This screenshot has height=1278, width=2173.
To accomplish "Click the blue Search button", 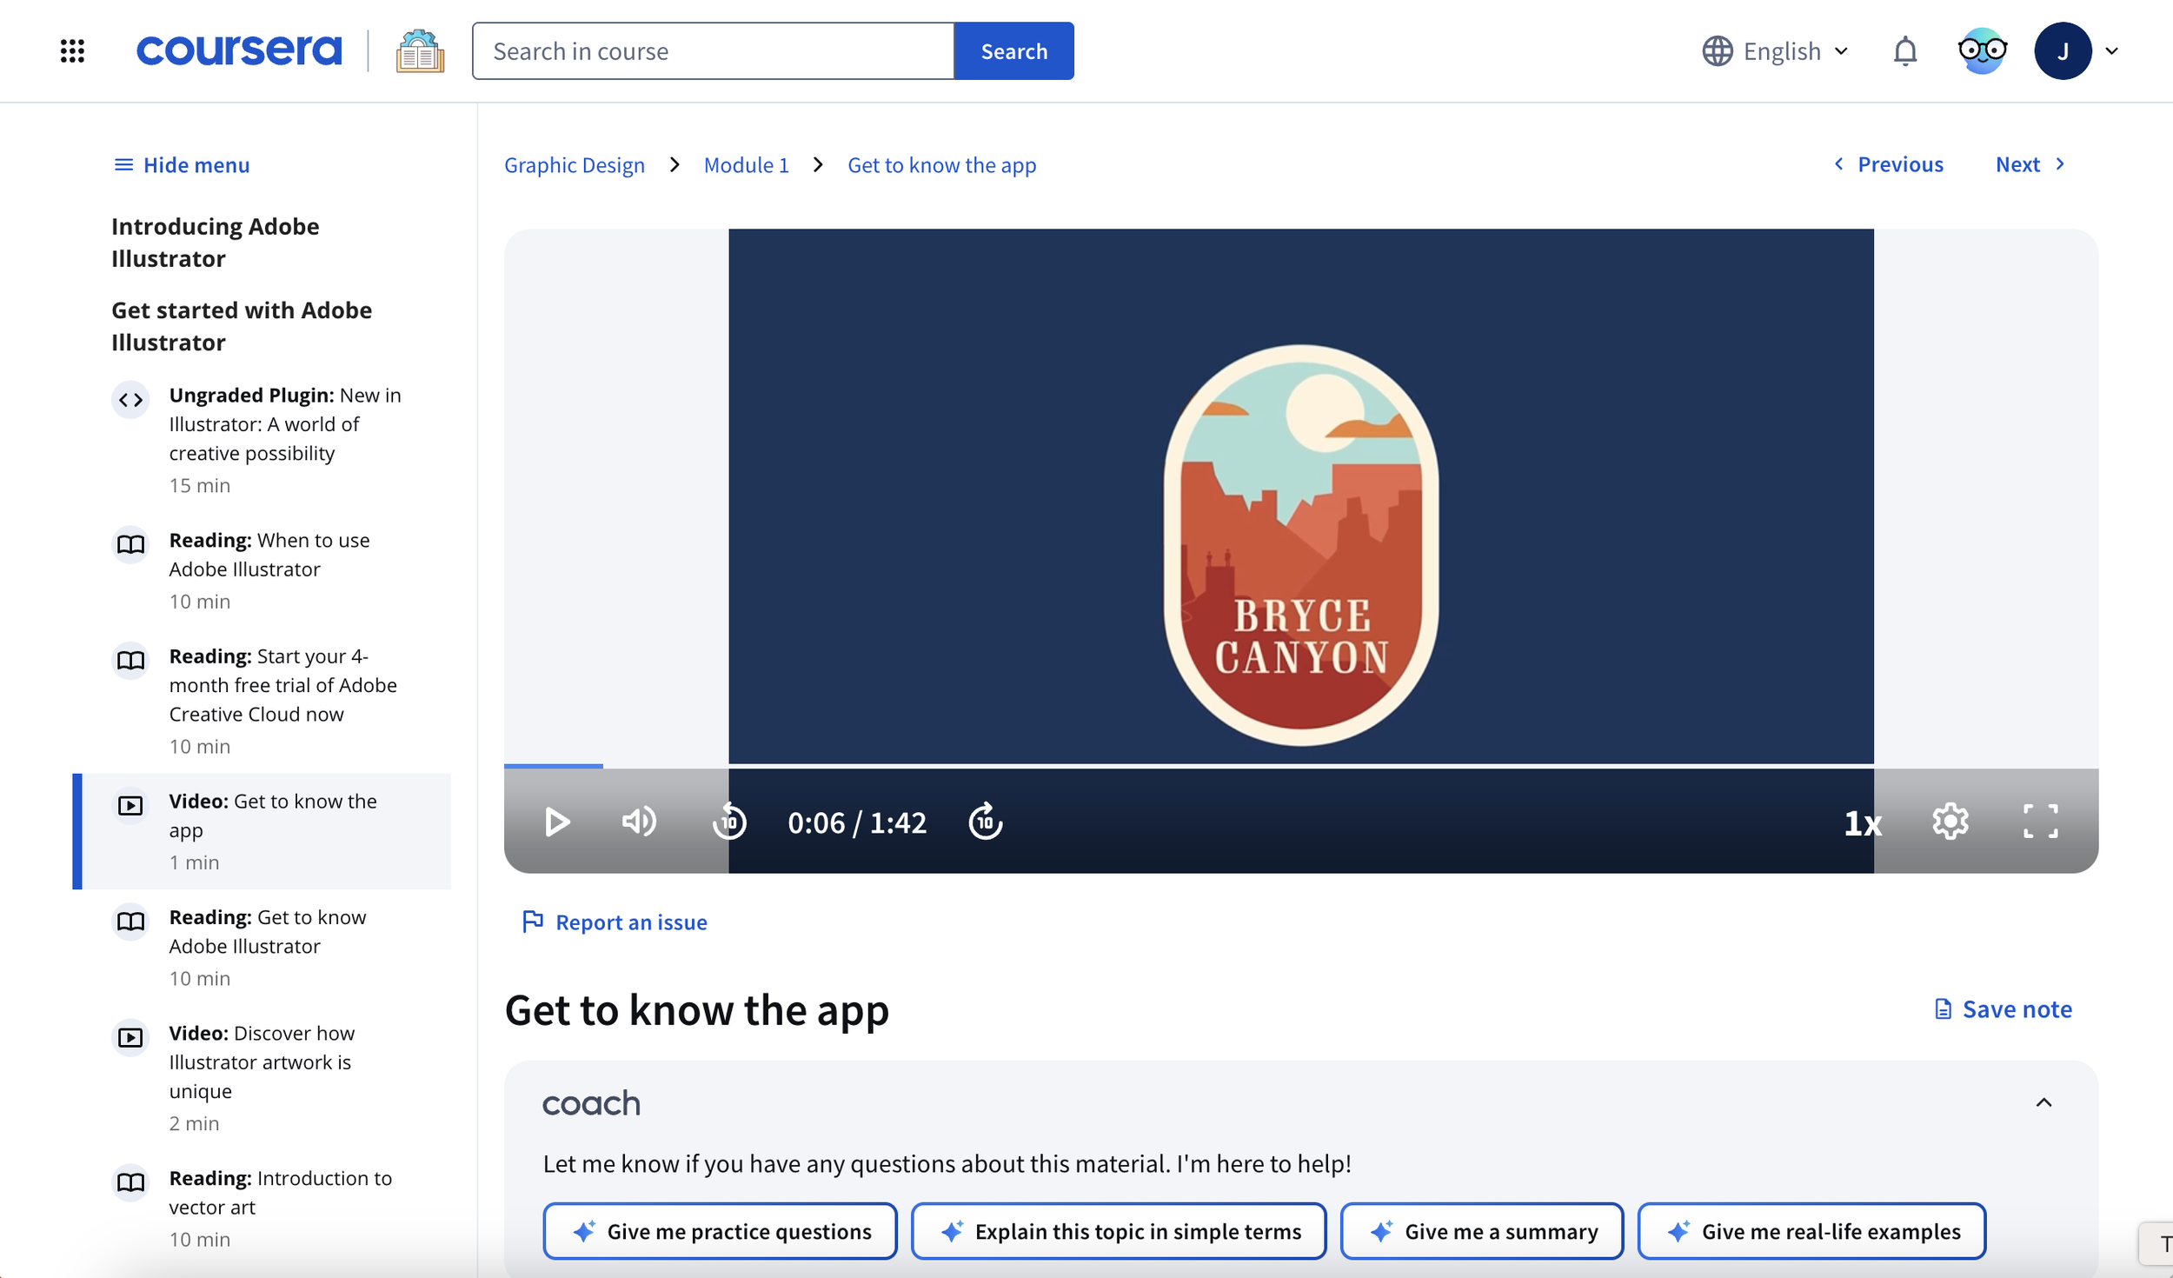I will click(x=1013, y=50).
